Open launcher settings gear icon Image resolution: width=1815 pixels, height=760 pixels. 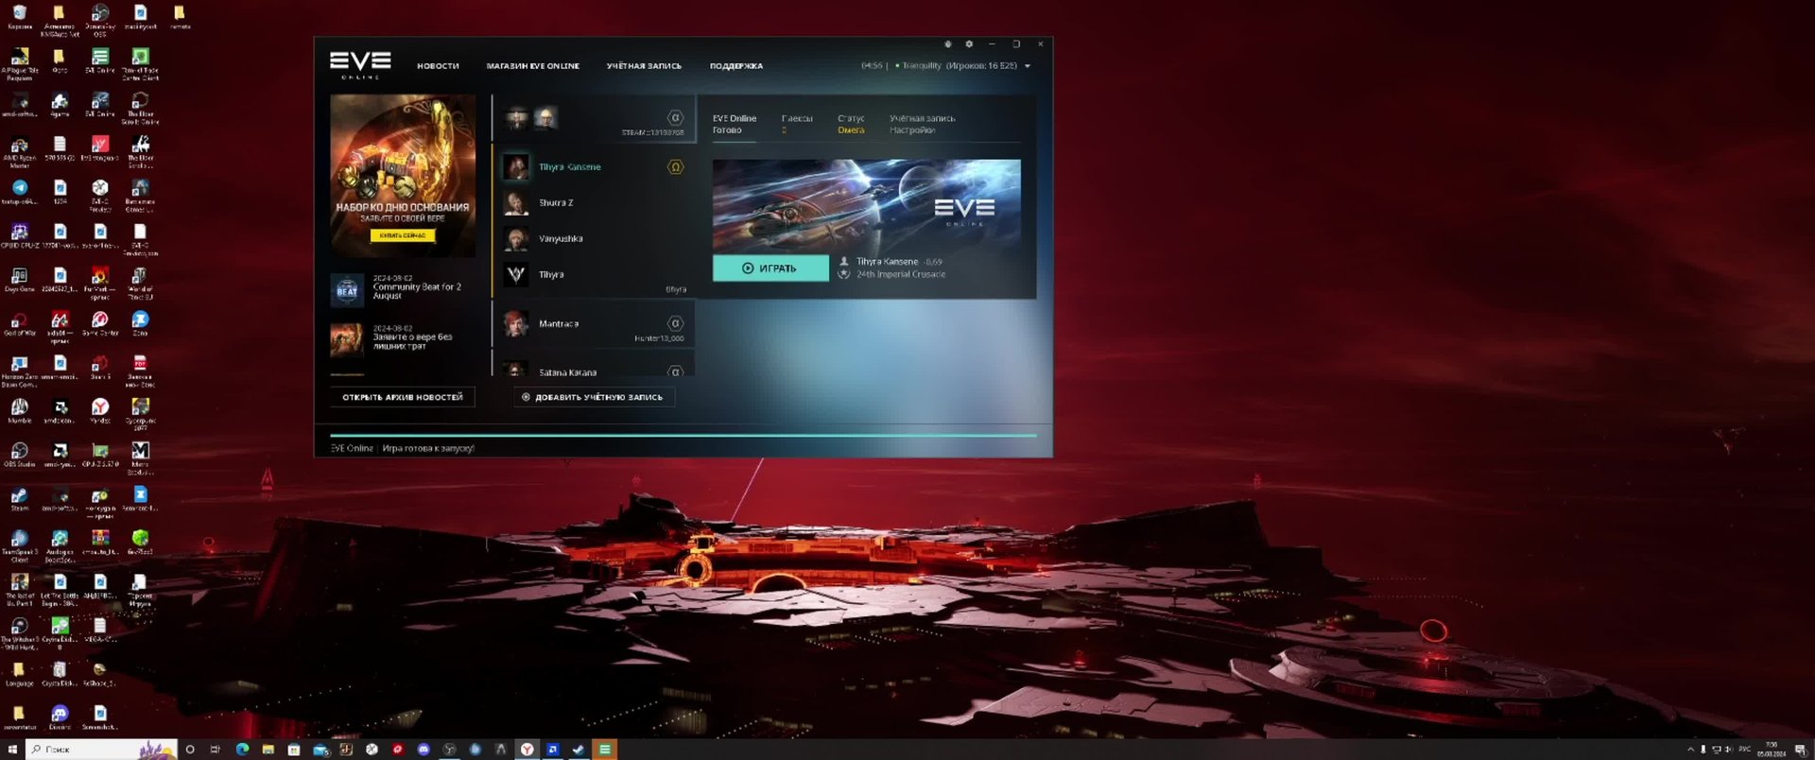point(969,43)
